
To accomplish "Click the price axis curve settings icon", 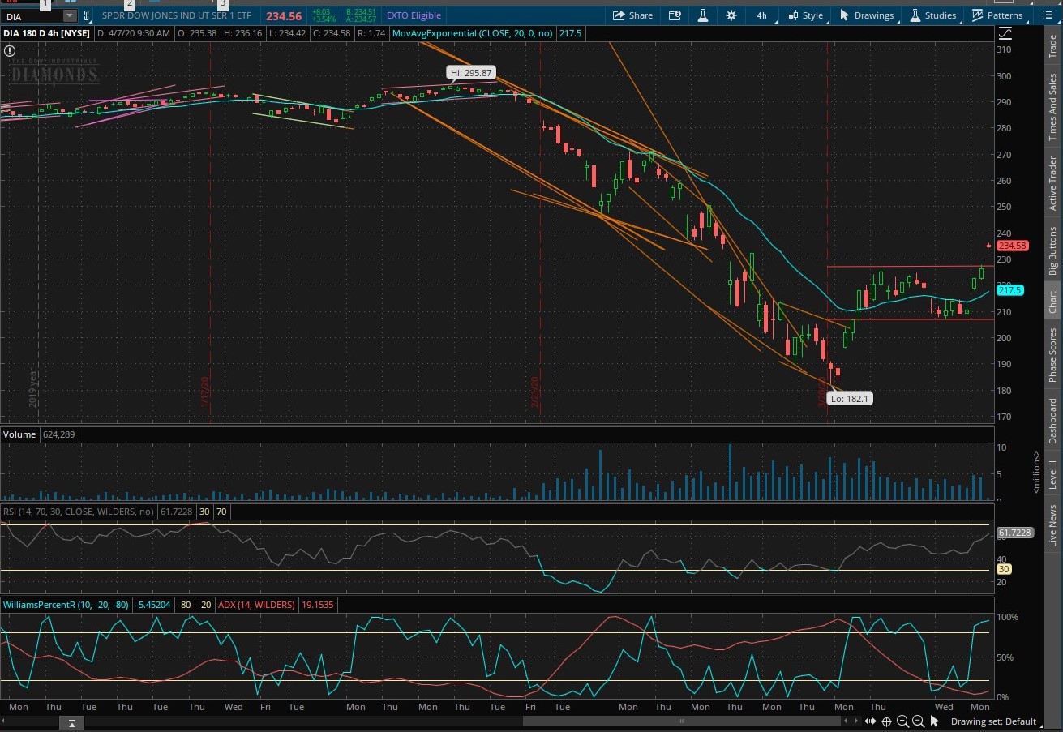I will tap(1005, 33).
